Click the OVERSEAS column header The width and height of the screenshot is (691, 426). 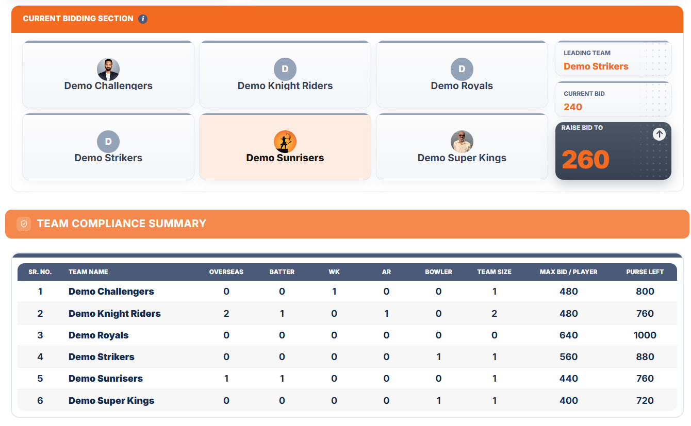tap(226, 272)
